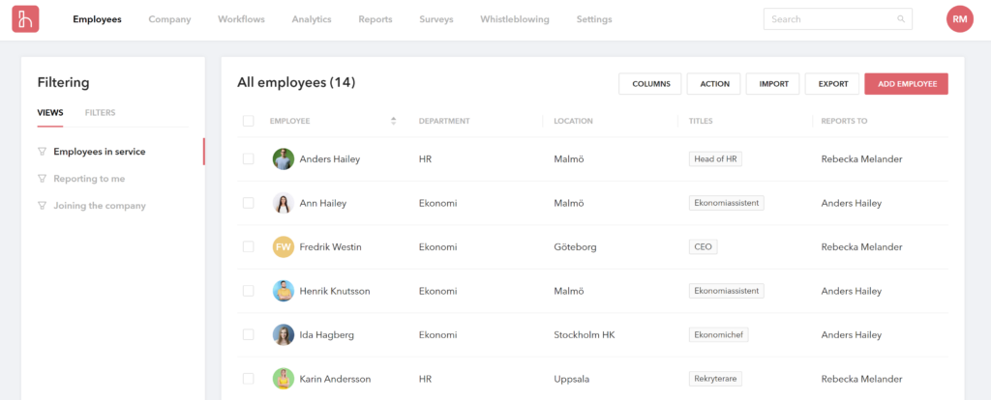The height and width of the screenshot is (400, 991).
Task: Click the FW initials avatar
Action: 284,246
